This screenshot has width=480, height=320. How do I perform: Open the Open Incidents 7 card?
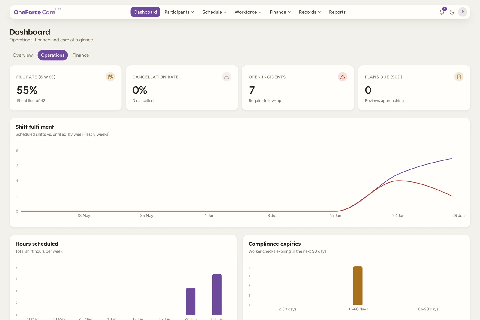tap(298, 88)
